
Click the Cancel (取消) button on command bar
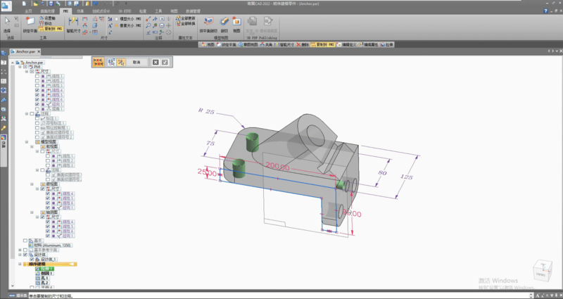(137, 63)
